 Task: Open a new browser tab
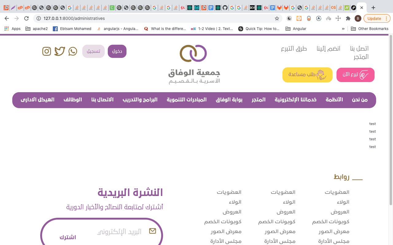coord(373,8)
